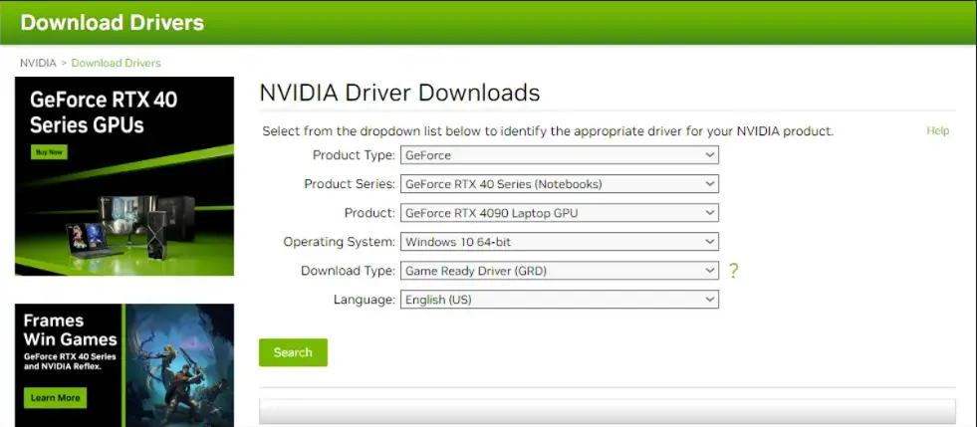Click the Download Drivers breadcrumb link
Screen dimensions: 977x427
click(116, 63)
